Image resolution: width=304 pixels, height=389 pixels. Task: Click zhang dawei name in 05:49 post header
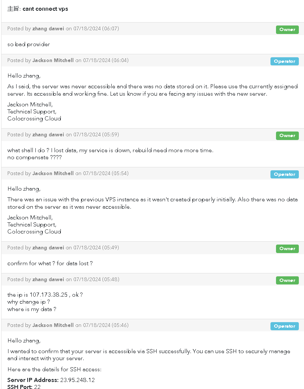click(x=48, y=248)
